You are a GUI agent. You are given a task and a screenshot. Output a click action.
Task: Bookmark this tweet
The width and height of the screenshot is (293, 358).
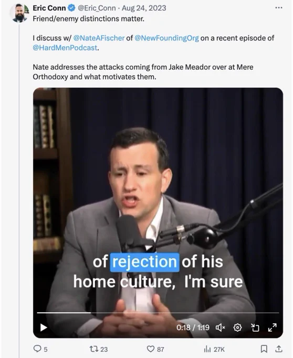[x=264, y=349]
